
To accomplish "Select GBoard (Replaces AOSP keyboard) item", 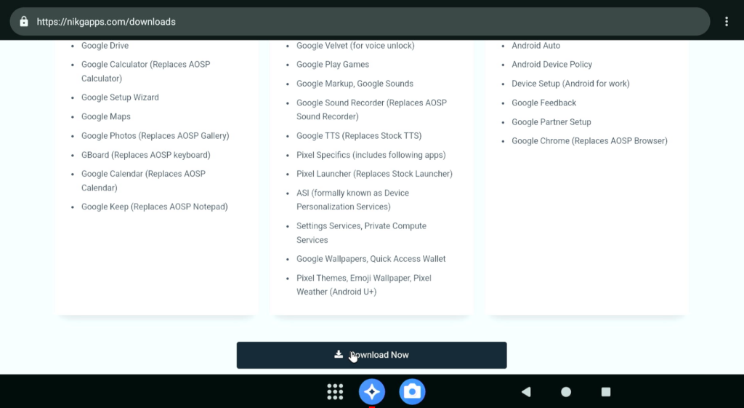I will click(x=145, y=155).
